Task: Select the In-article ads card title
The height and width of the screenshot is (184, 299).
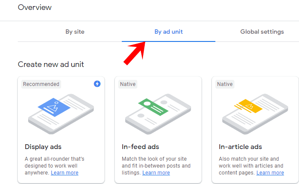Action: [x=240, y=147]
